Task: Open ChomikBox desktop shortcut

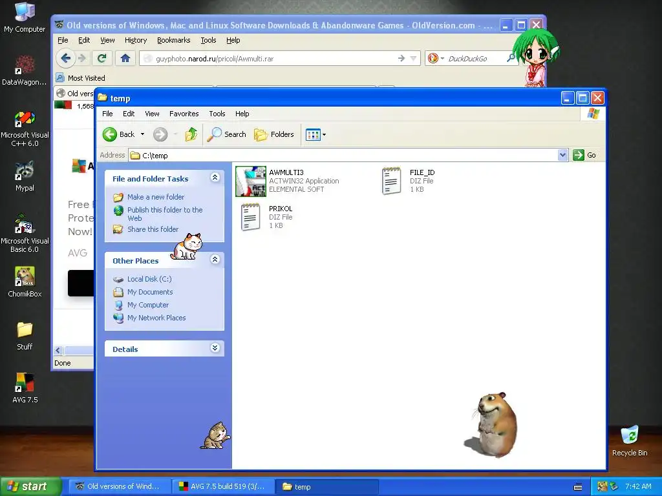Action: point(25,282)
